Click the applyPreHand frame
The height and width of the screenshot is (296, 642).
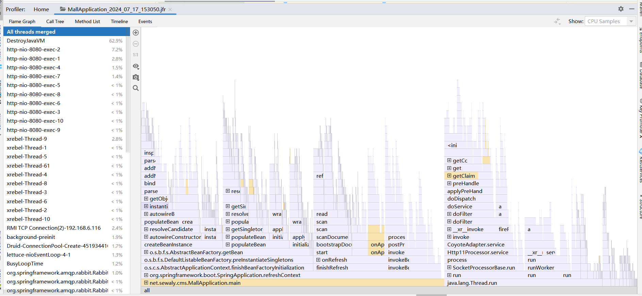tap(476, 191)
